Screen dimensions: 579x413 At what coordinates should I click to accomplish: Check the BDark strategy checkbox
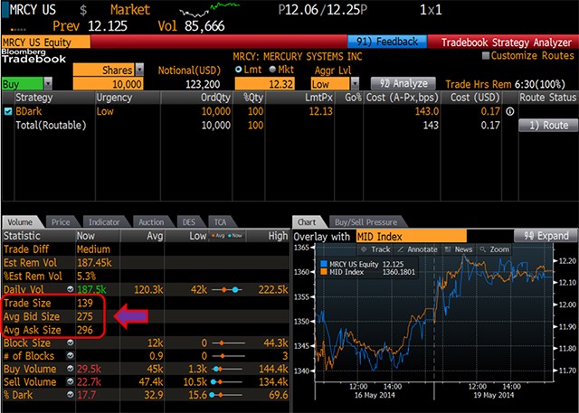(x=8, y=112)
